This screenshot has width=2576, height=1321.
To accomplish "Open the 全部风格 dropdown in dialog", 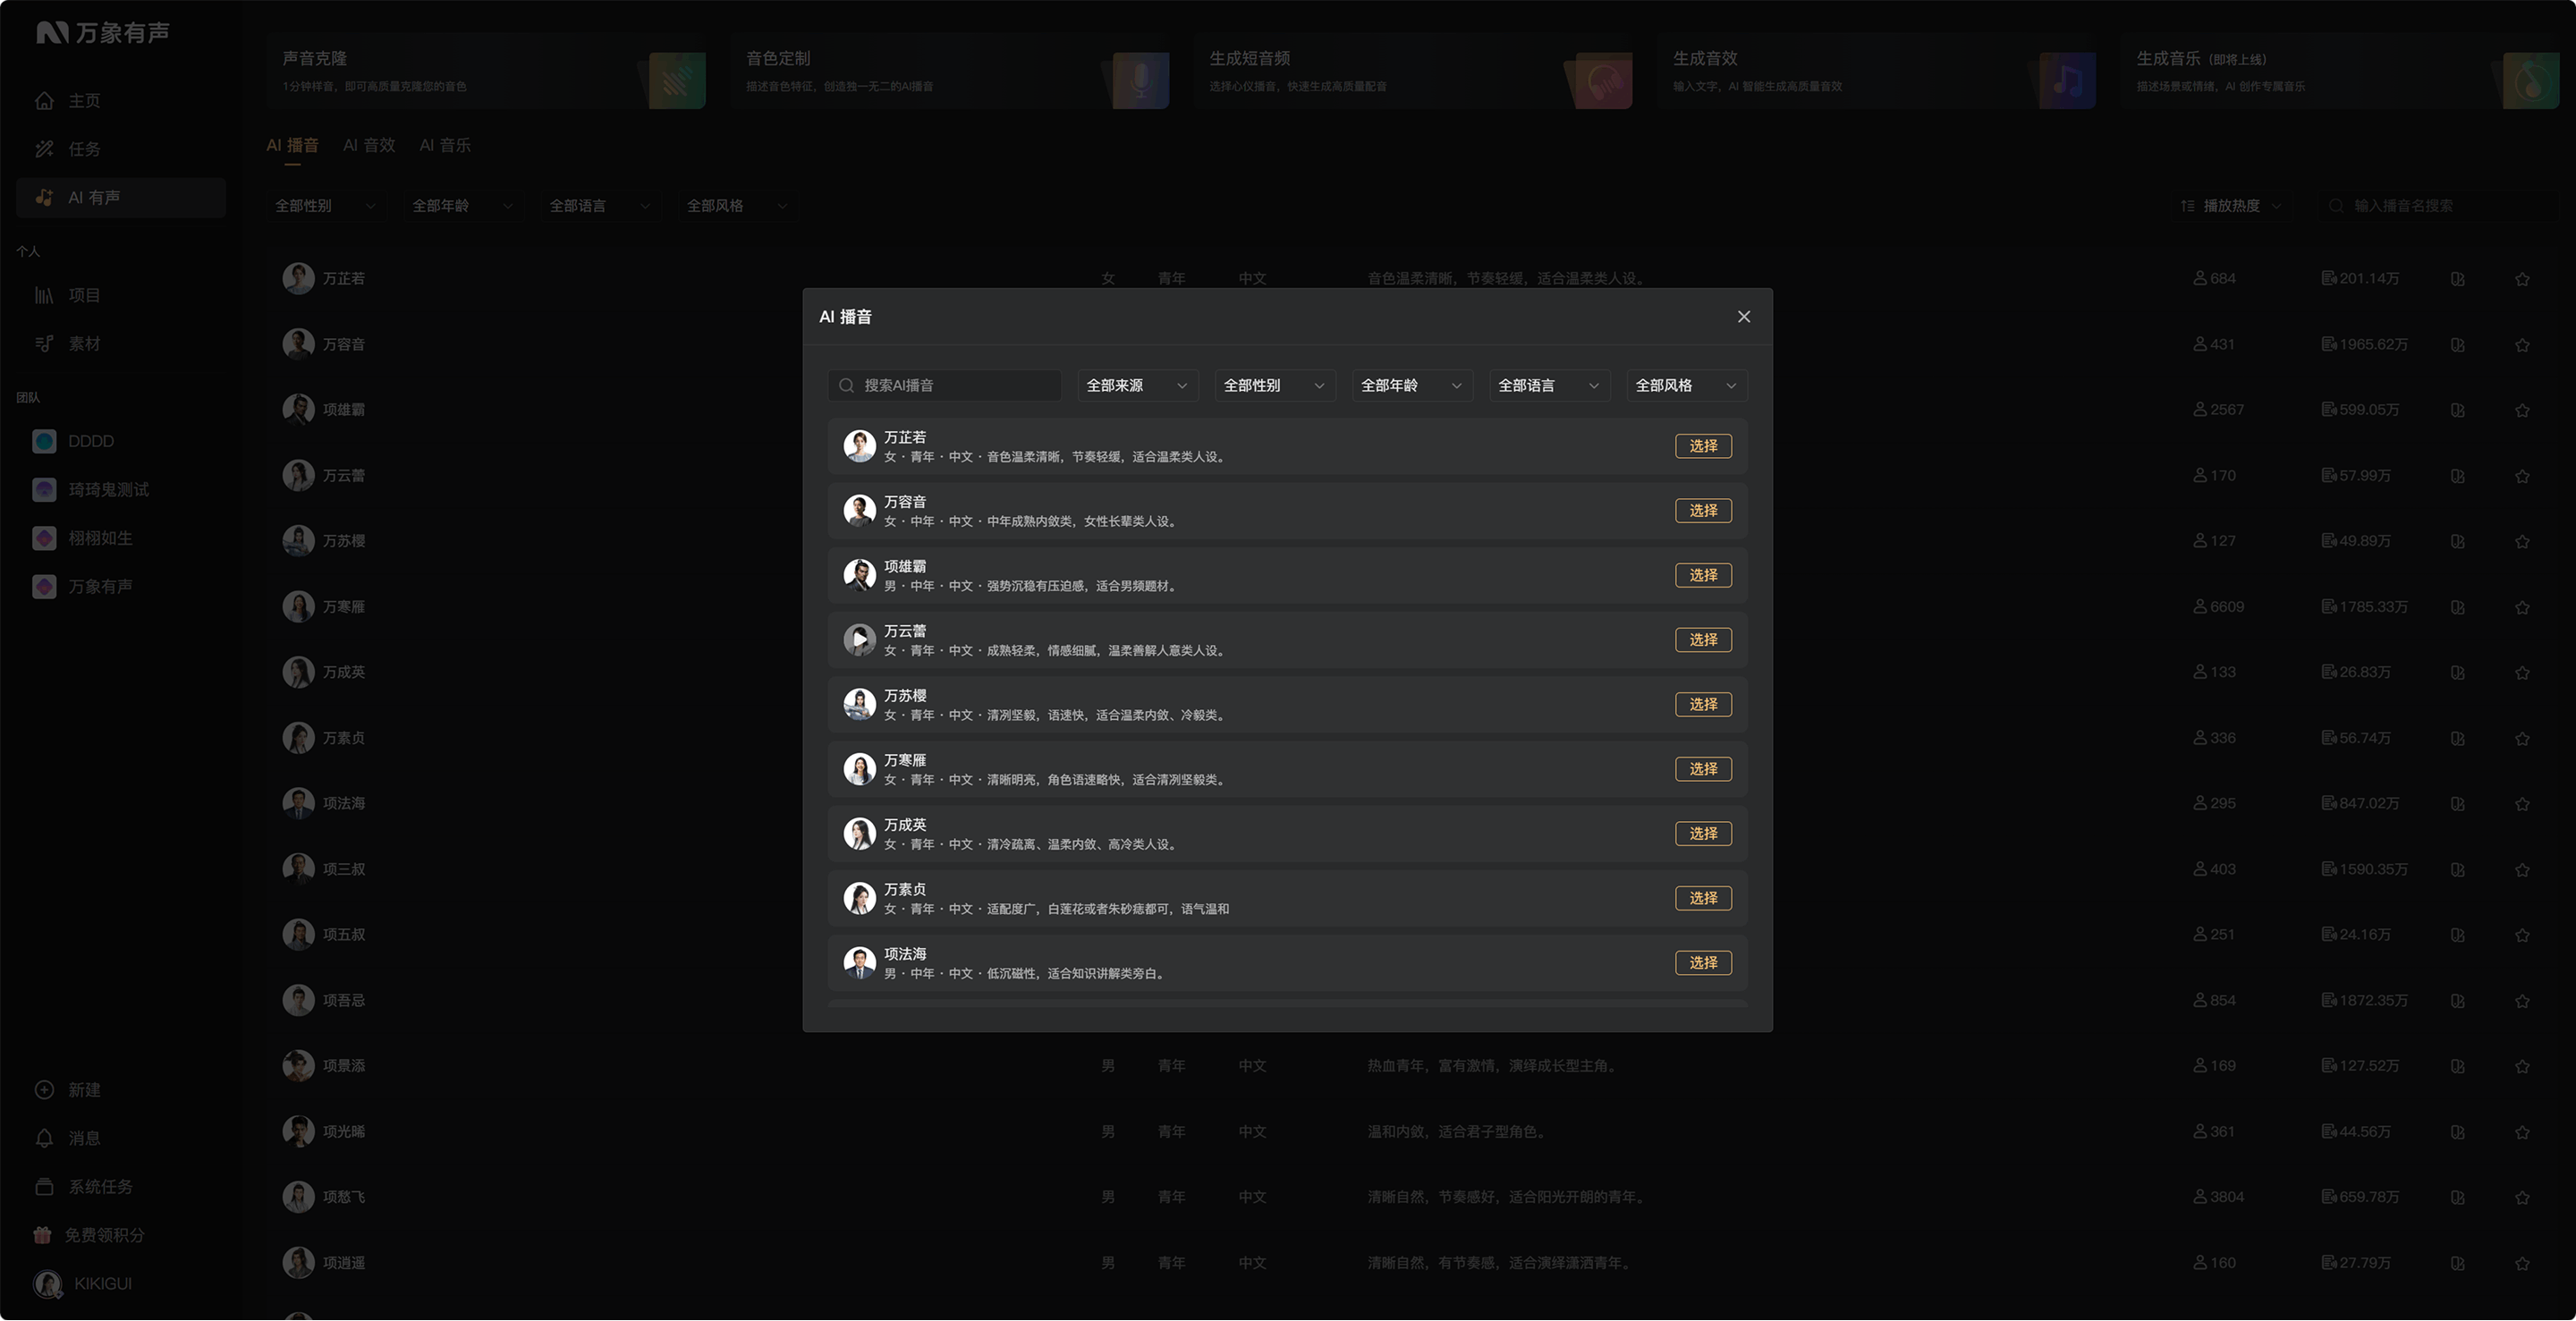I will (1686, 386).
